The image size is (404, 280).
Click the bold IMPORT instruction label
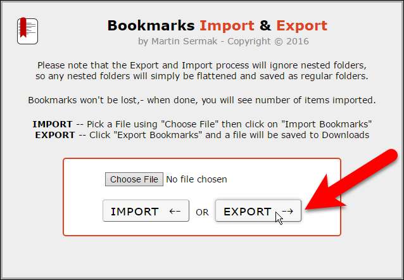53,124
